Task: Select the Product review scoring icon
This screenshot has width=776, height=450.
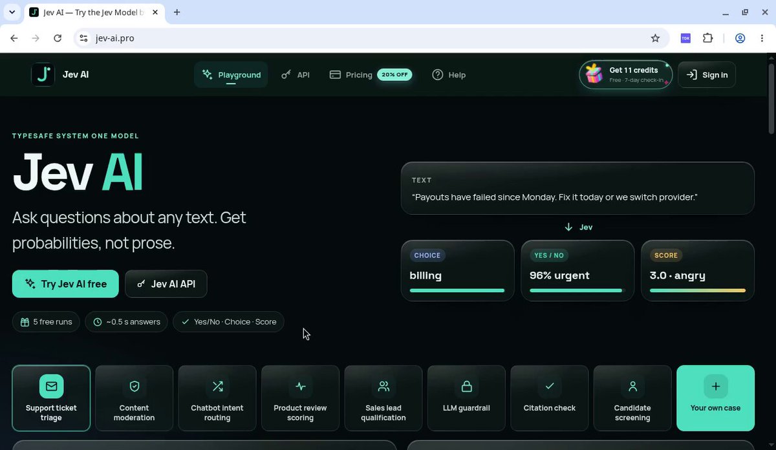Action: click(300, 387)
